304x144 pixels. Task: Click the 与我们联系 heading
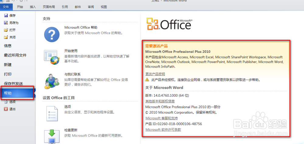[x=72, y=74]
